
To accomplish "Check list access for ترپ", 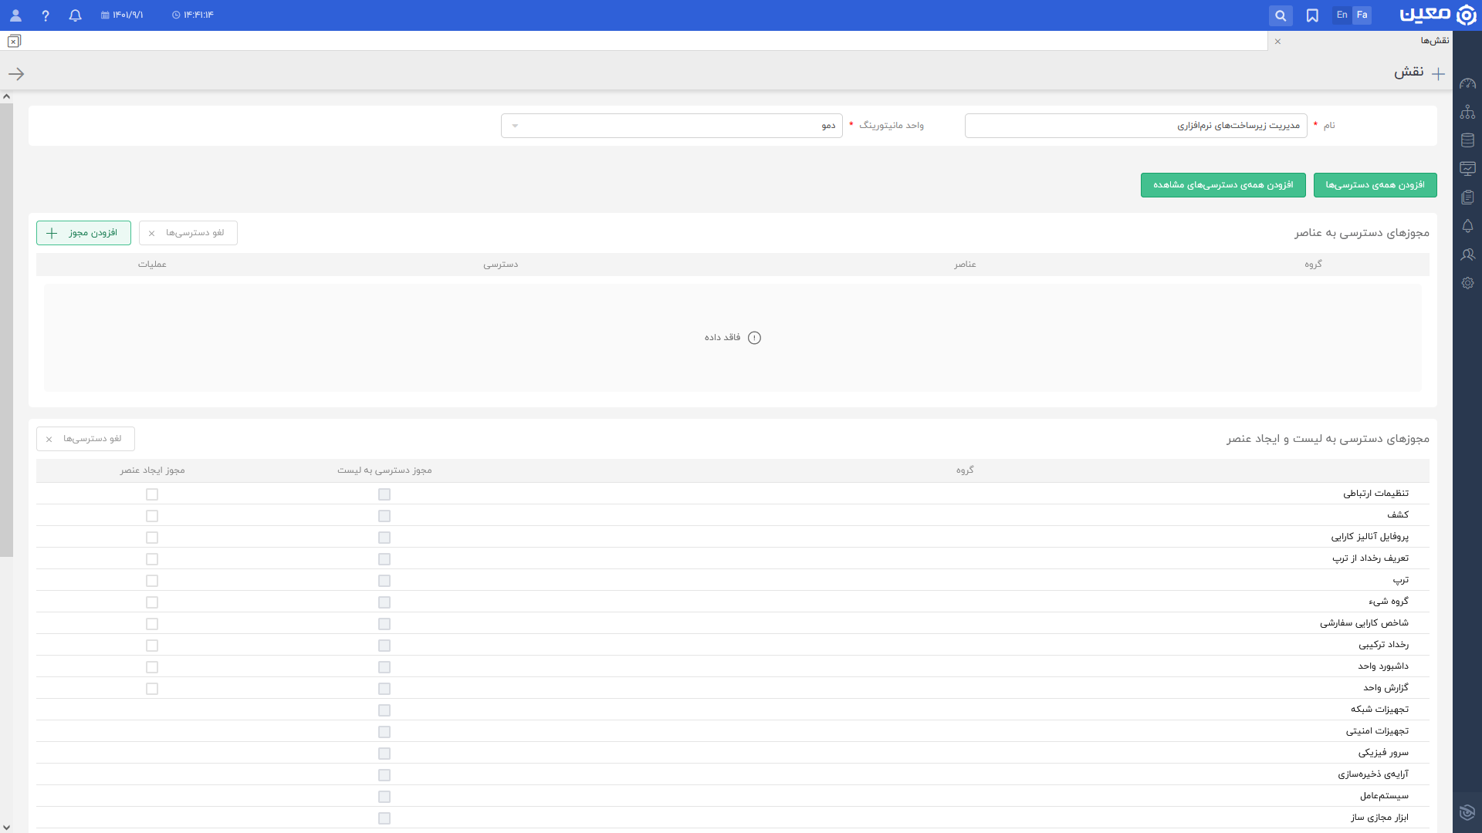I will (384, 581).
